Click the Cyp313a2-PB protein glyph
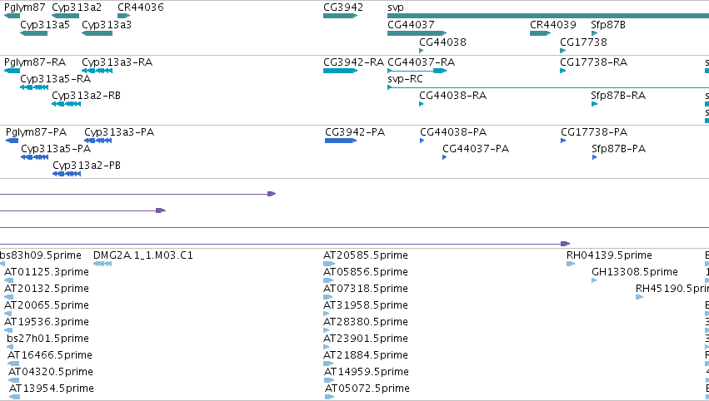709x401 pixels. coord(67,175)
